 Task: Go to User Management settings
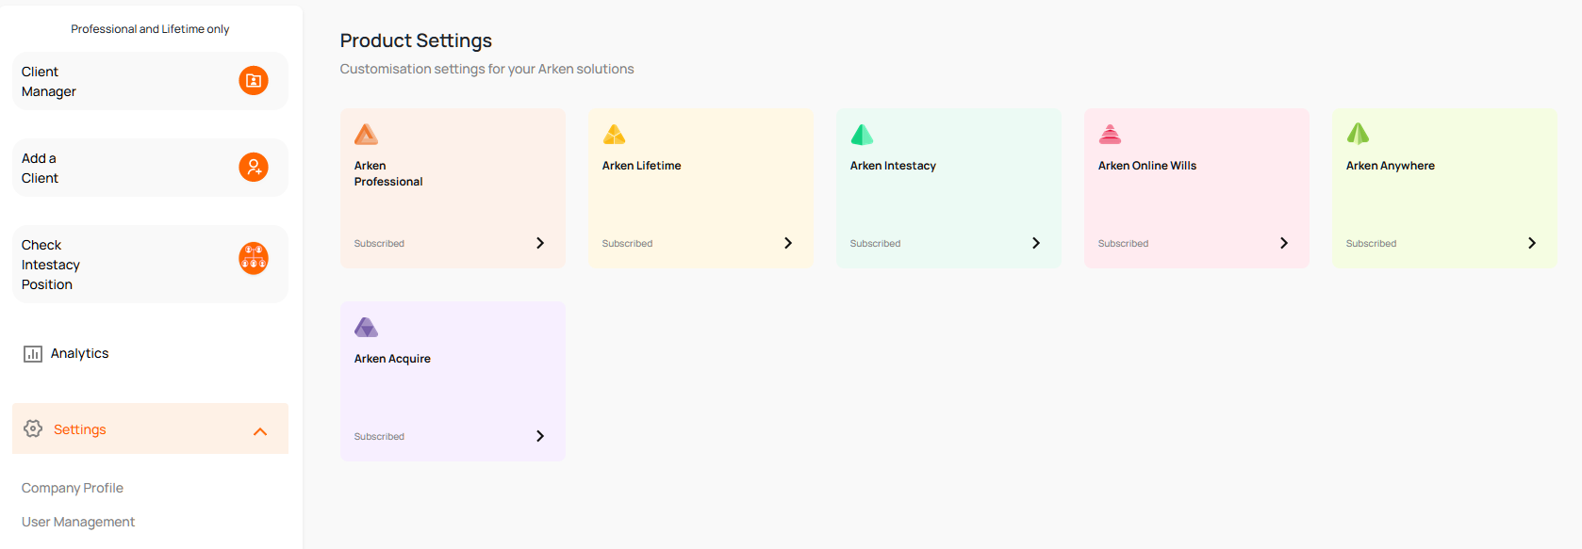pos(78,522)
